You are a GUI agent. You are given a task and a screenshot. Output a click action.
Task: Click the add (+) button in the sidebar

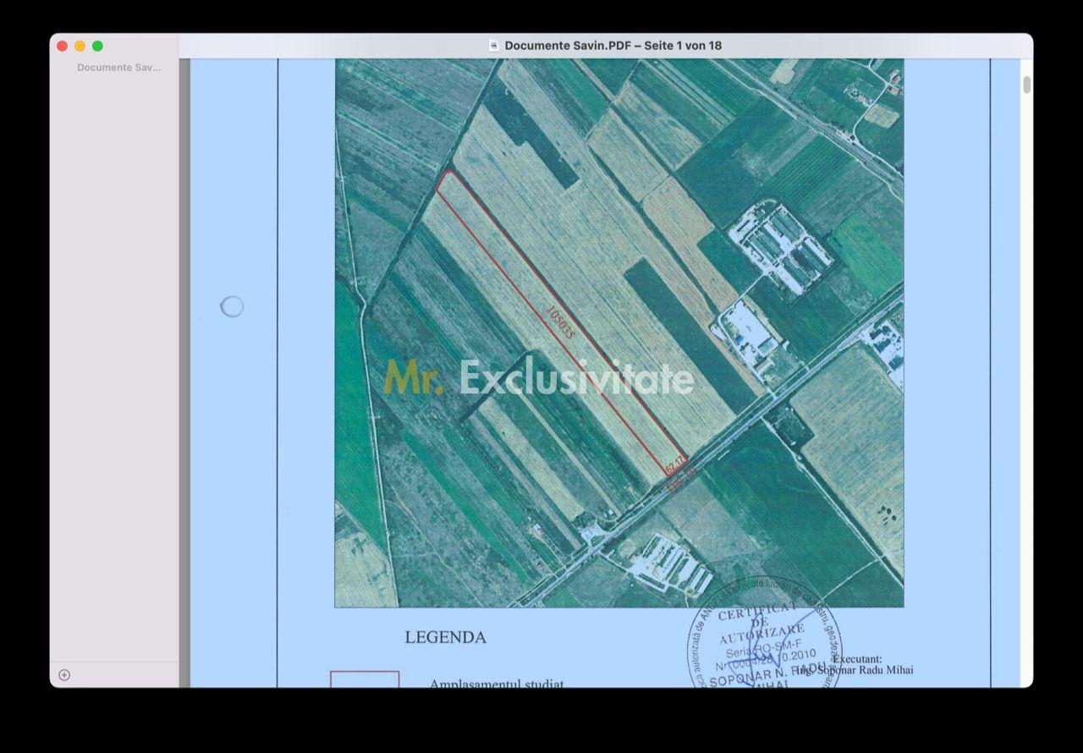pos(64,674)
